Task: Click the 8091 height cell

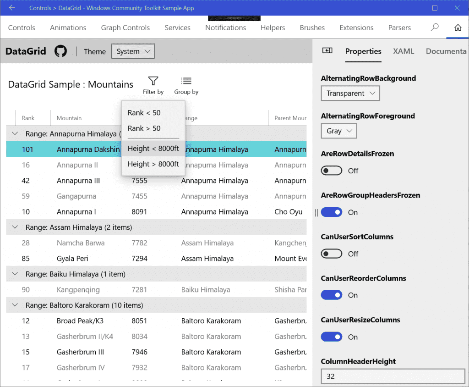Action: [x=139, y=211]
